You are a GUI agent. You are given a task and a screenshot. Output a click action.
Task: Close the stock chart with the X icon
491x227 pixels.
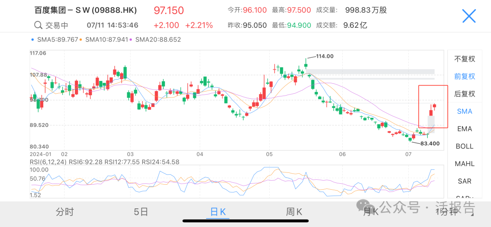[469, 16]
